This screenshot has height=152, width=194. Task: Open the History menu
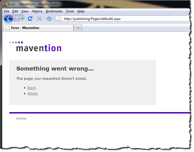(37, 11)
